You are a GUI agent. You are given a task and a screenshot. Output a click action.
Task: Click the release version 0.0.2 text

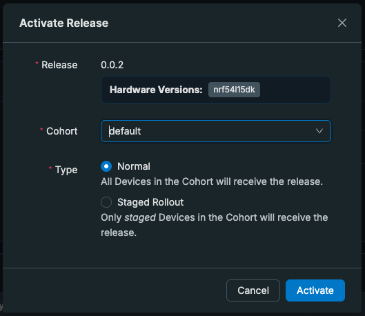[112, 65]
